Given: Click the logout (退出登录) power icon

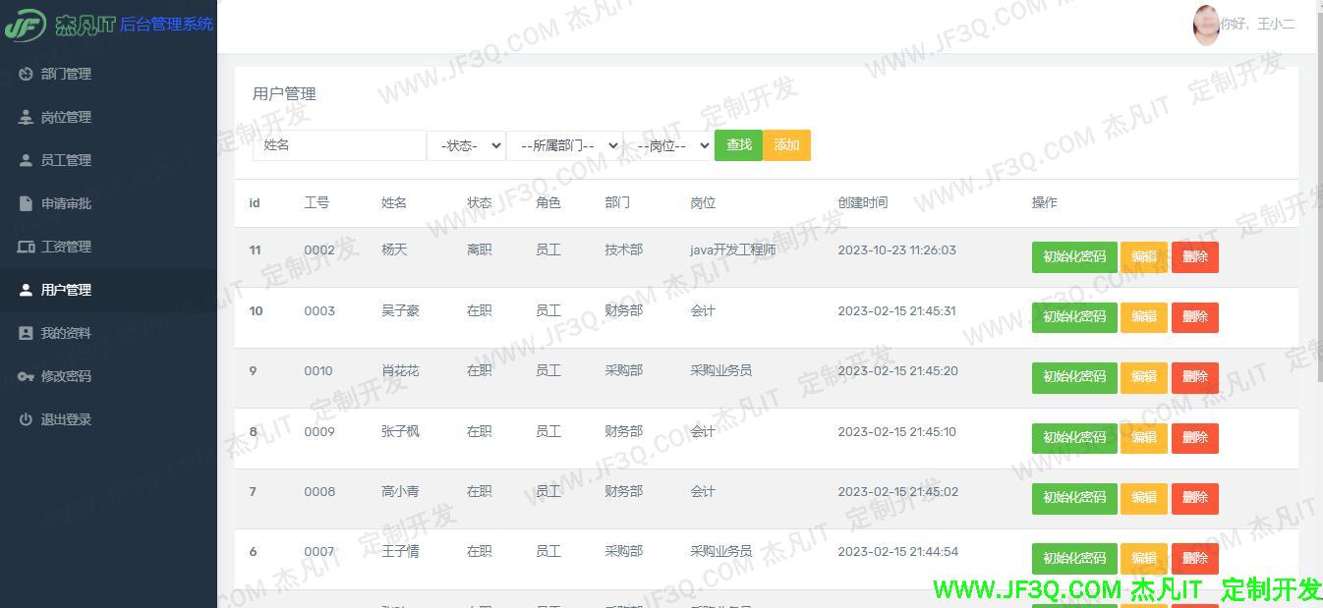Looking at the screenshot, I should (x=26, y=419).
